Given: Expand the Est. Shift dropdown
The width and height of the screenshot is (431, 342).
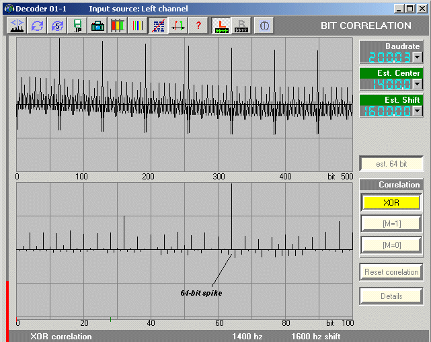Looking at the screenshot, I should tap(418, 111).
